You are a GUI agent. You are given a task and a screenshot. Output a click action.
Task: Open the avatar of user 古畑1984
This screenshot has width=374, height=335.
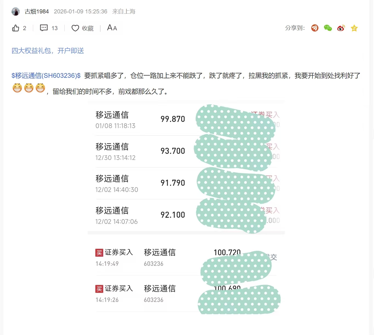click(x=16, y=12)
